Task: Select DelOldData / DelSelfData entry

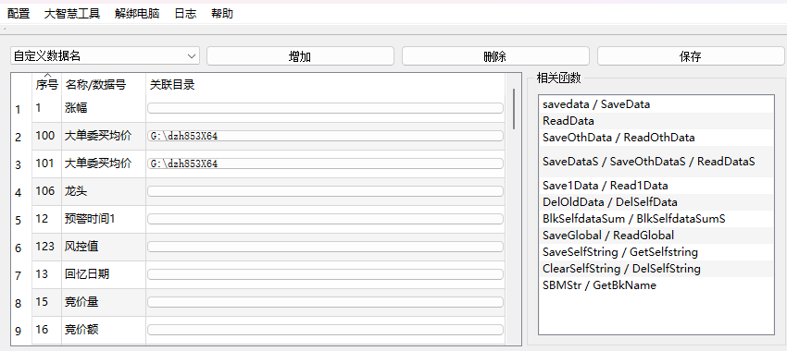Action: [656, 201]
